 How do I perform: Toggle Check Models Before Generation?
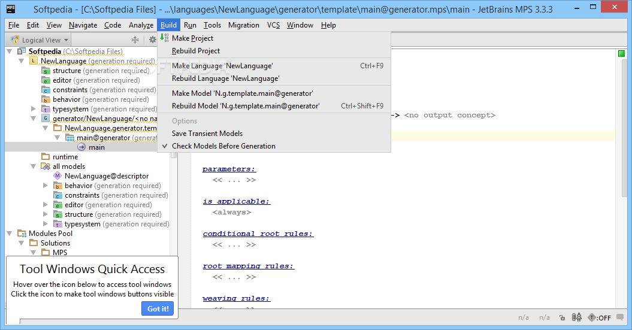[x=223, y=146]
